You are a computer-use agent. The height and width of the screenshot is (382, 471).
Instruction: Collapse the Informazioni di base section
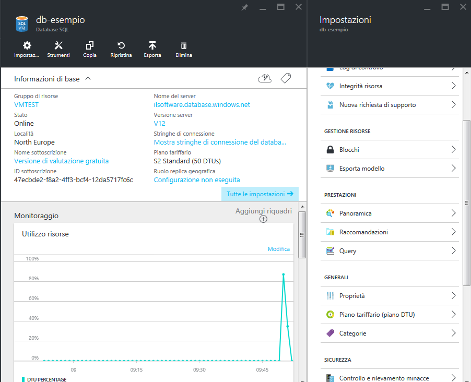point(88,79)
